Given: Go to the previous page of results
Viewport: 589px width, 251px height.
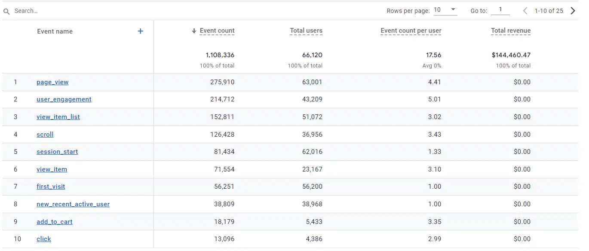Looking at the screenshot, I should tap(525, 11).
